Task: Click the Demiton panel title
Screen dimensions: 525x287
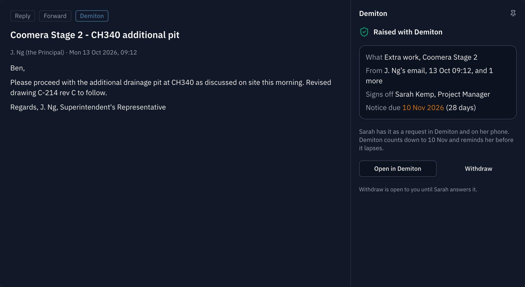Action: click(x=373, y=14)
